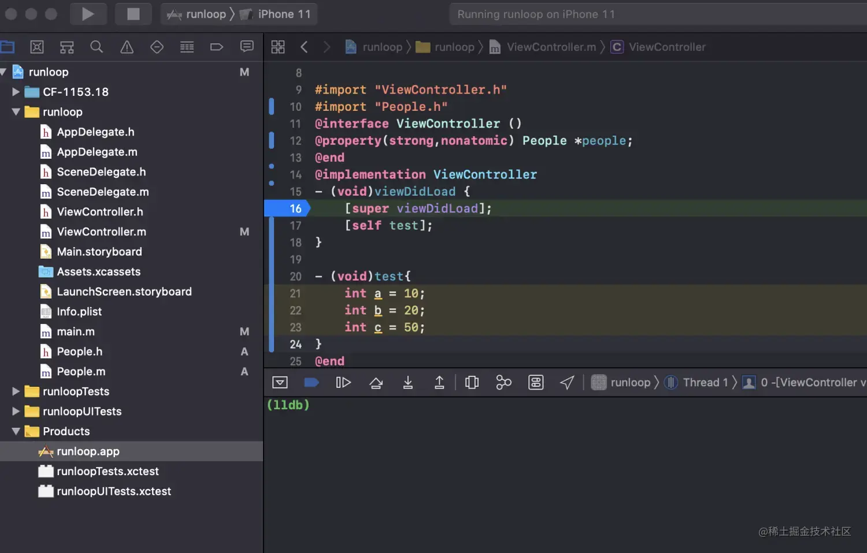Choose the iPhone 11 destination device
The image size is (867, 553).
pos(276,14)
